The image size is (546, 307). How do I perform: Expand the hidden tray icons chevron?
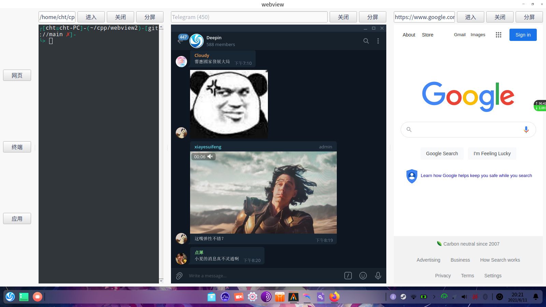pos(434,297)
